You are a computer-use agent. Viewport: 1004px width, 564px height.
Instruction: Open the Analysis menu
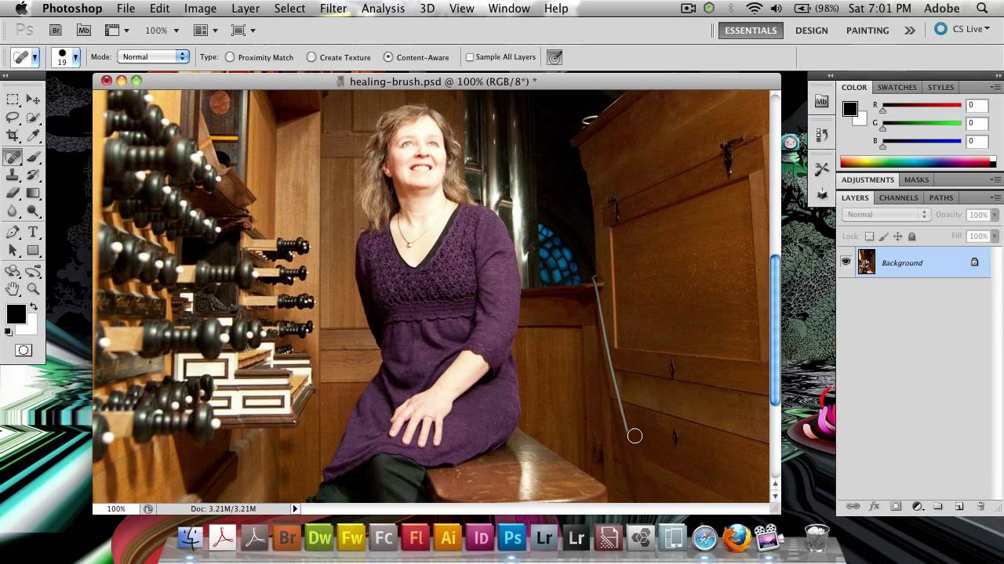coord(383,9)
